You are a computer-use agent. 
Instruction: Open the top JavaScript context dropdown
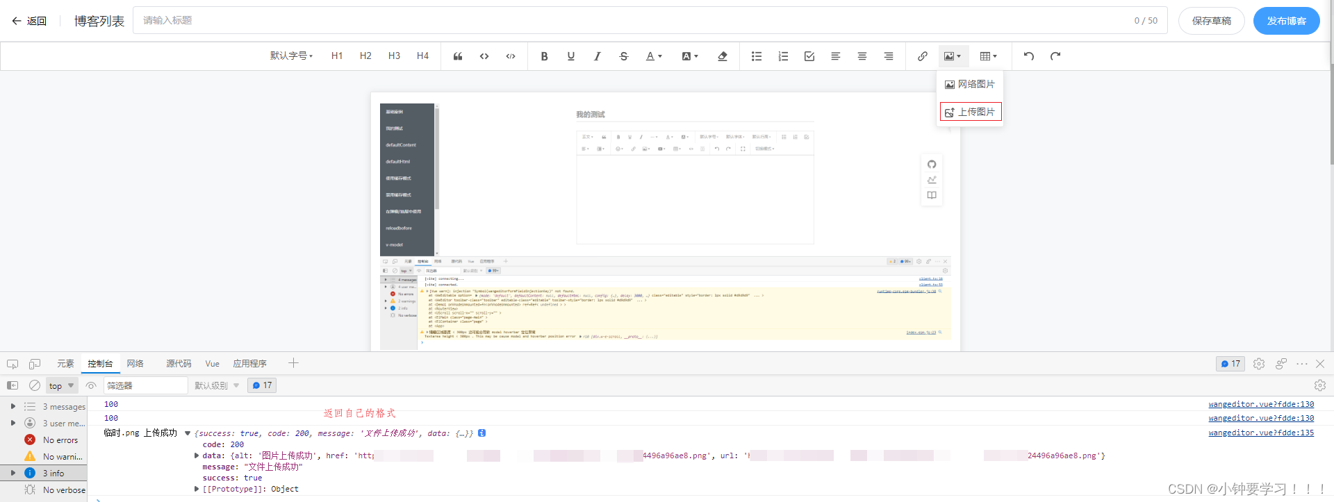click(x=62, y=385)
